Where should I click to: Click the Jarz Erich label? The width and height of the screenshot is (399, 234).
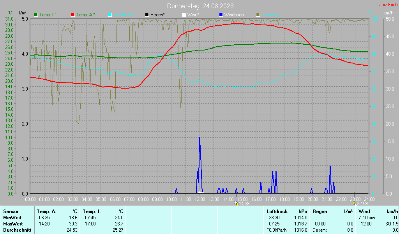click(388, 5)
